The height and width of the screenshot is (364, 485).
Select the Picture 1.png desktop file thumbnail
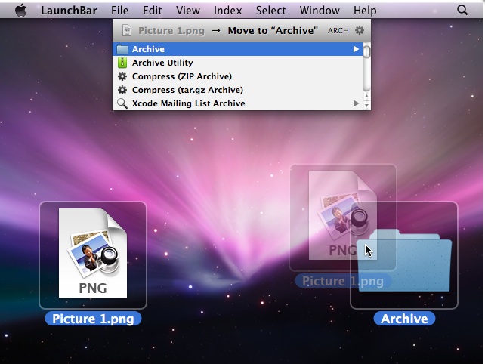(93, 254)
